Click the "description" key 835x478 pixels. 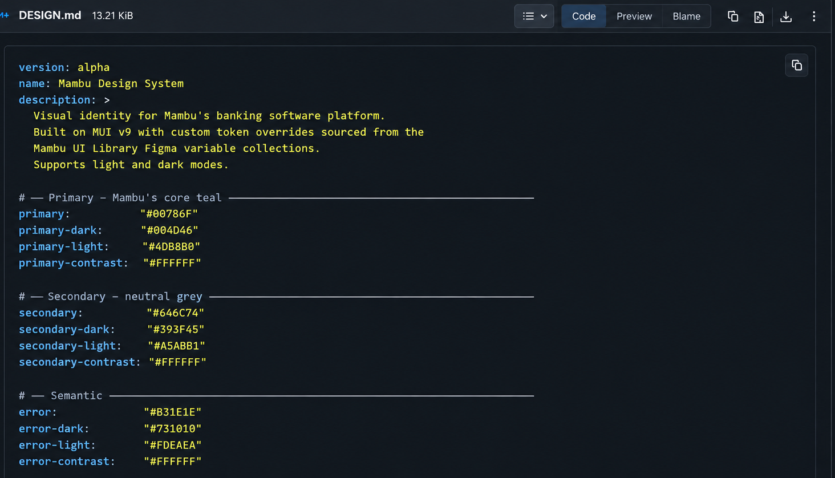click(x=55, y=100)
